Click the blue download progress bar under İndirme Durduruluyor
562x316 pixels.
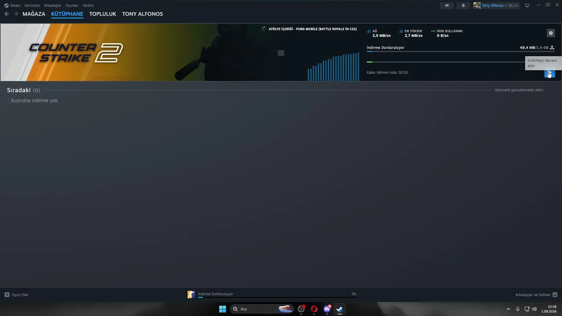point(461,52)
